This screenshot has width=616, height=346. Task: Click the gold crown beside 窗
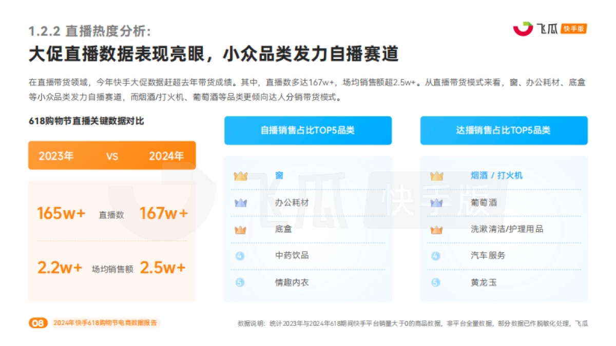pyautogui.click(x=240, y=175)
